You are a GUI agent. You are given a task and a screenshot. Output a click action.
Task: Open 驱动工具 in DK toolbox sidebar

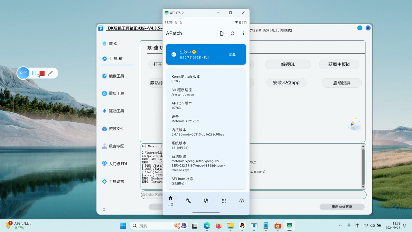point(113,111)
